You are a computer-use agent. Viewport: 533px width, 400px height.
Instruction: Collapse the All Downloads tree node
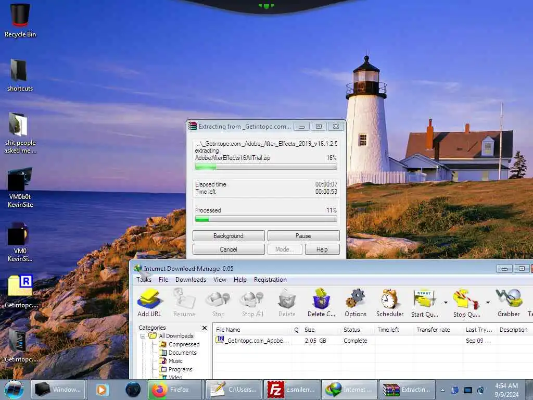[143, 336]
